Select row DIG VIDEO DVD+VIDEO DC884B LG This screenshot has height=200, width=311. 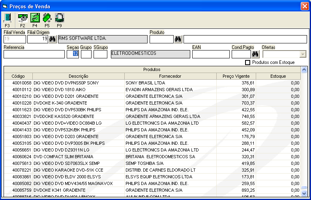(x=152, y=123)
